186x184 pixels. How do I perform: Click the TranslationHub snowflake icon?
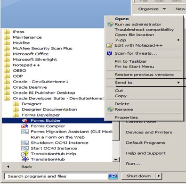25,159
